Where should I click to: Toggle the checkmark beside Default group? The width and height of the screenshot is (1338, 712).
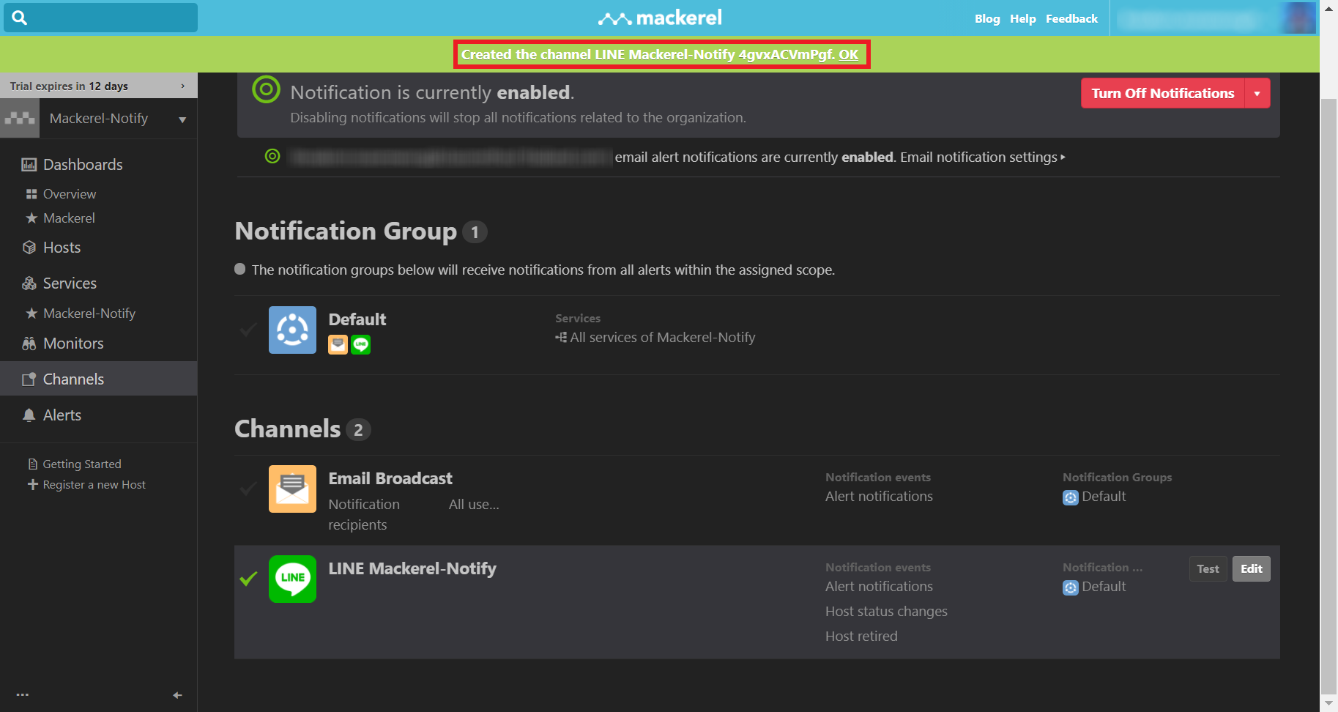tap(248, 330)
